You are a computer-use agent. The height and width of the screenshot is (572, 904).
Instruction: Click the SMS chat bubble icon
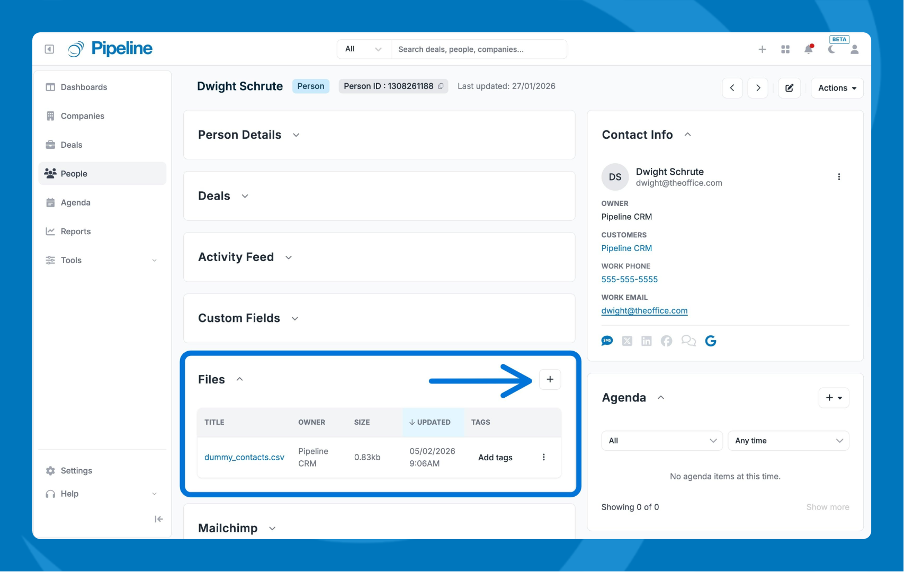pyautogui.click(x=607, y=341)
